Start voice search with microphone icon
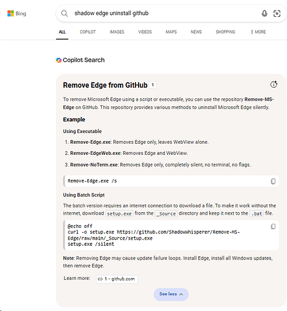This screenshot has height=311, width=287. click(264, 14)
